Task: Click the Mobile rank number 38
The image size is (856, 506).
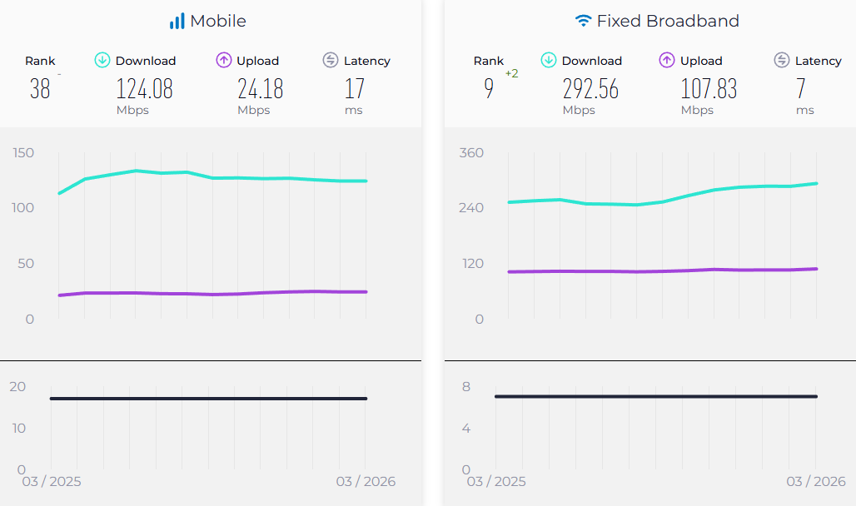Action: point(40,88)
